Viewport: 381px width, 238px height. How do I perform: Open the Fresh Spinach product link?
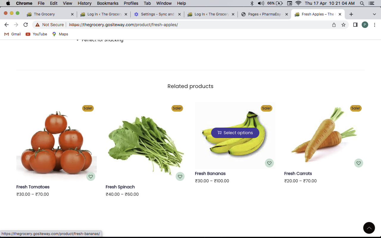coord(120,187)
